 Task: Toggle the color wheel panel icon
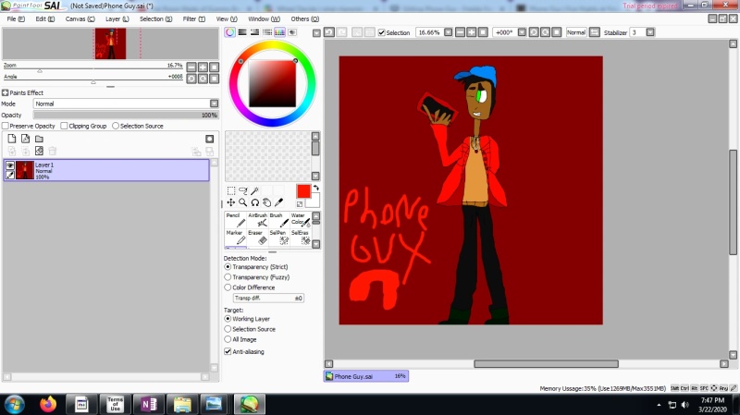pos(229,32)
